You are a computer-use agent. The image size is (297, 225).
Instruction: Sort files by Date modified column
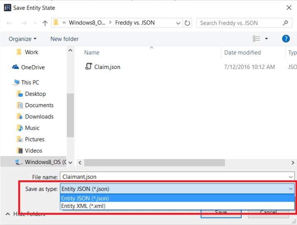point(243,53)
